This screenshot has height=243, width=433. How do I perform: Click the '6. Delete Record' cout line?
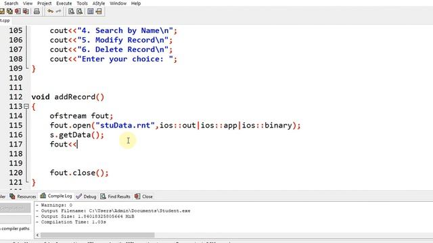pos(111,49)
